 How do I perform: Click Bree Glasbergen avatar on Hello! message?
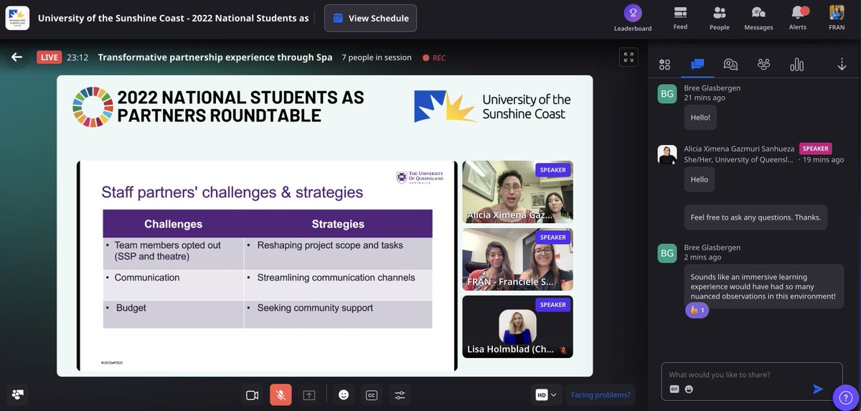tap(667, 94)
